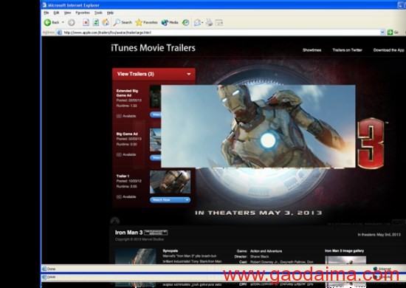Screen dimensions: 406x288
Task: Open the Trailers on Twitter link
Action: [x=347, y=50]
